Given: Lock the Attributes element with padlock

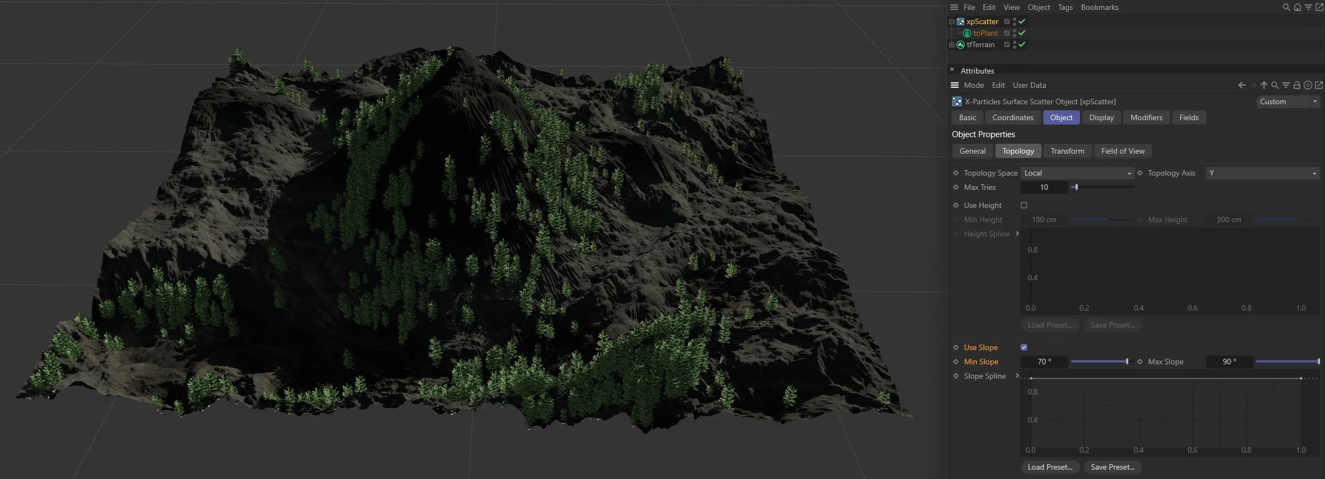Looking at the screenshot, I should click(1296, 85).
